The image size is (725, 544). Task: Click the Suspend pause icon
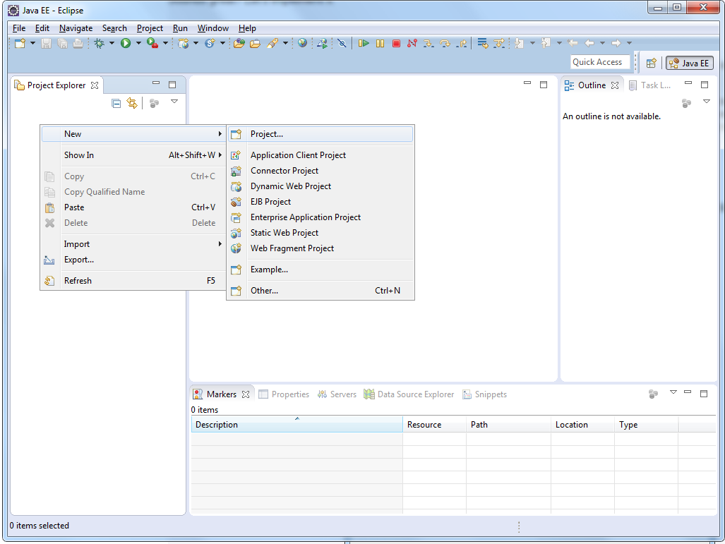pos(380,44)
